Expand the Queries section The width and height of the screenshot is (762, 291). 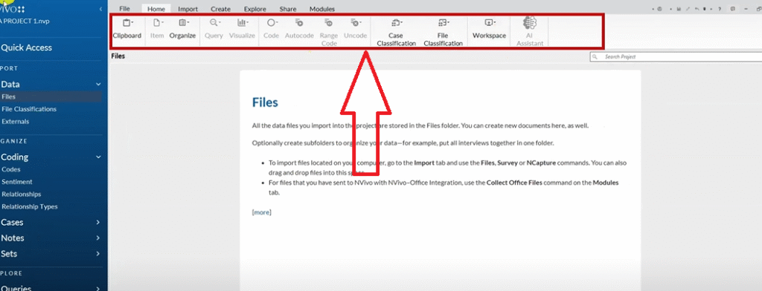[x=98, y=289]
